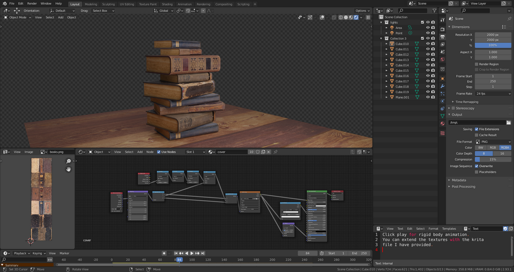The image size is (514, 272).
Task: Switch to the Scripting workspace tab
Action: pyautogui.click(x=243, y=4)
